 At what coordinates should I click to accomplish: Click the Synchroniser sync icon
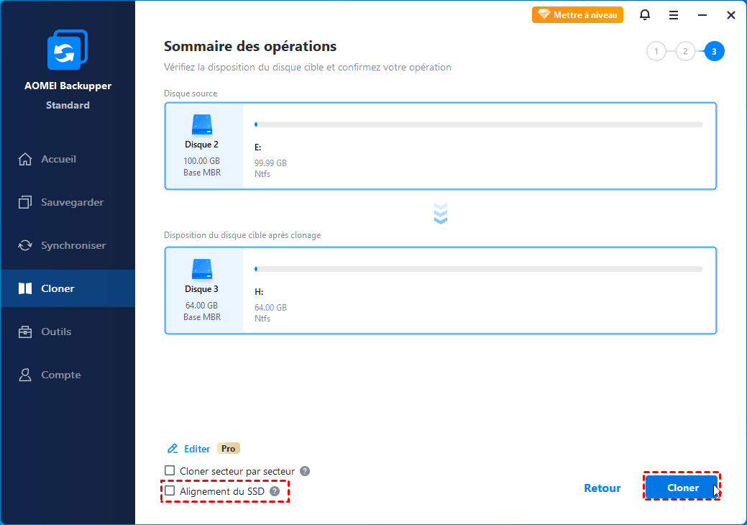(24, 245)
